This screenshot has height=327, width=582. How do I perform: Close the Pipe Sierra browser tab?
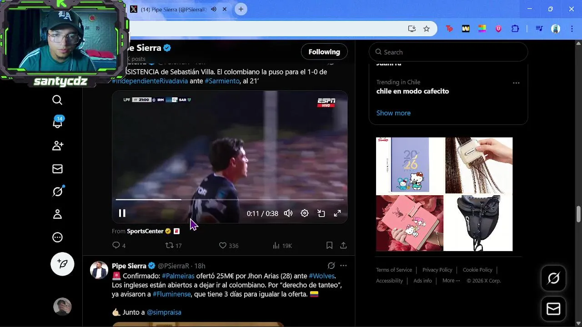(225, 9)
